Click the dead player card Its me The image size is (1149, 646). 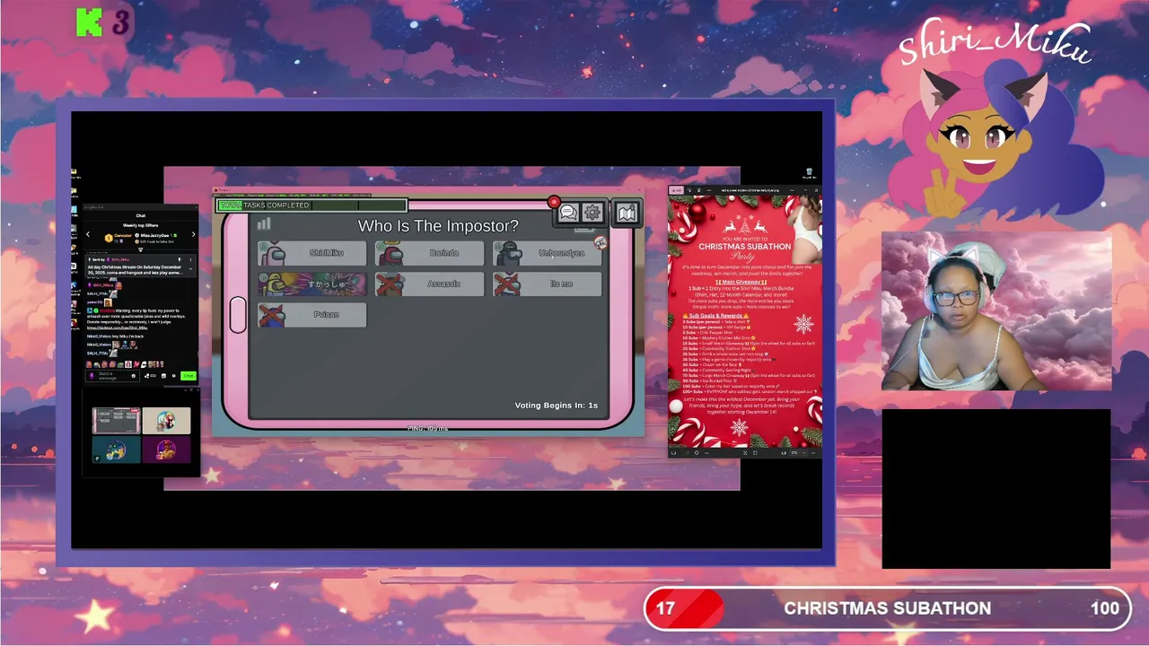(547, 284)
